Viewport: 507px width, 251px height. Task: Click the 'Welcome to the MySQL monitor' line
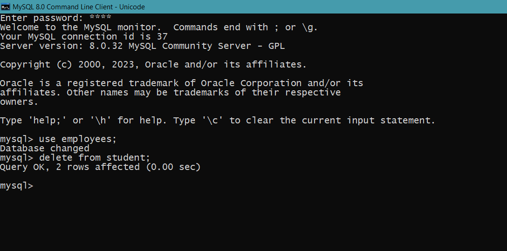pyautogui.click(x=159, y=27)
